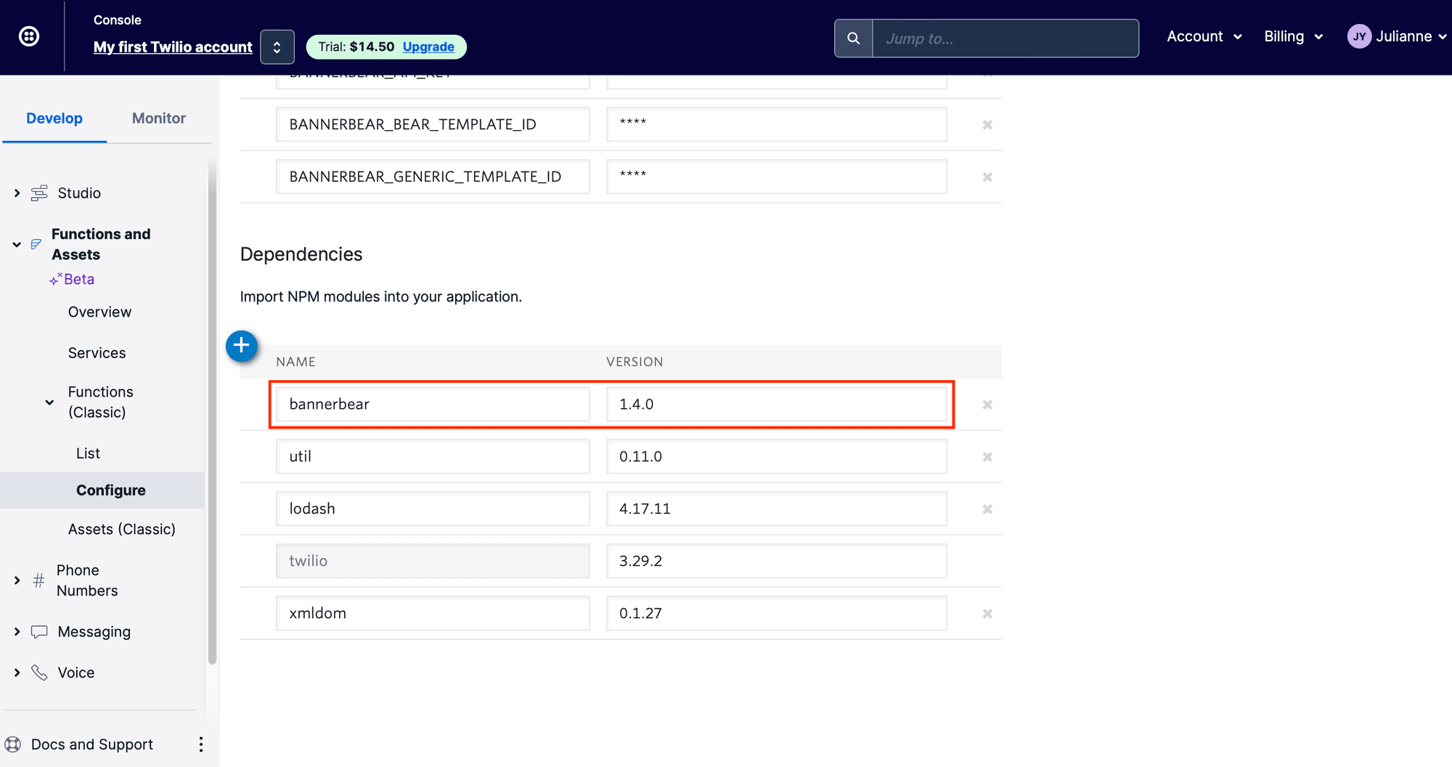This screenshot has width=1452, height=767.
Task: Click the Jump to search field
Action: 1005,38
